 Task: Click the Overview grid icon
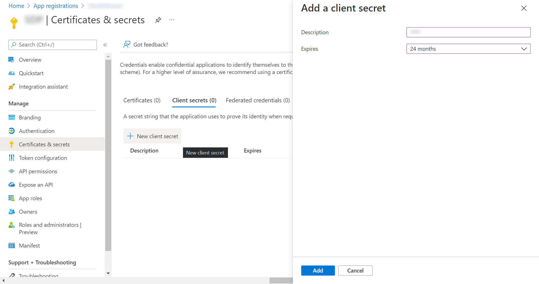point(12,60)
